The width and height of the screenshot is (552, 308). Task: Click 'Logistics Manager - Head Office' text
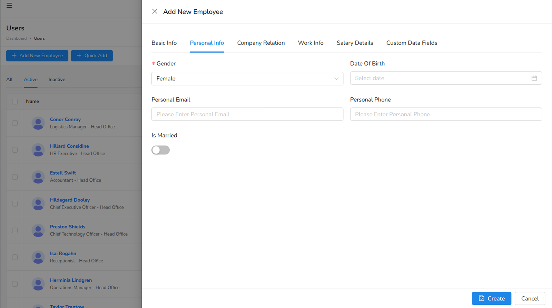pos(82,127)
